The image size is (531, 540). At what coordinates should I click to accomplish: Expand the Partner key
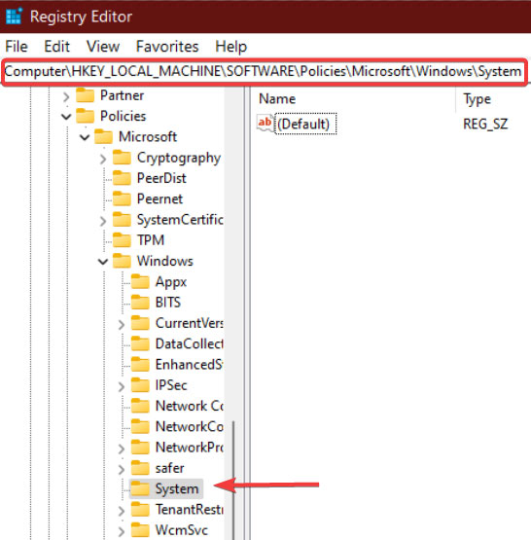click(66, 96)
